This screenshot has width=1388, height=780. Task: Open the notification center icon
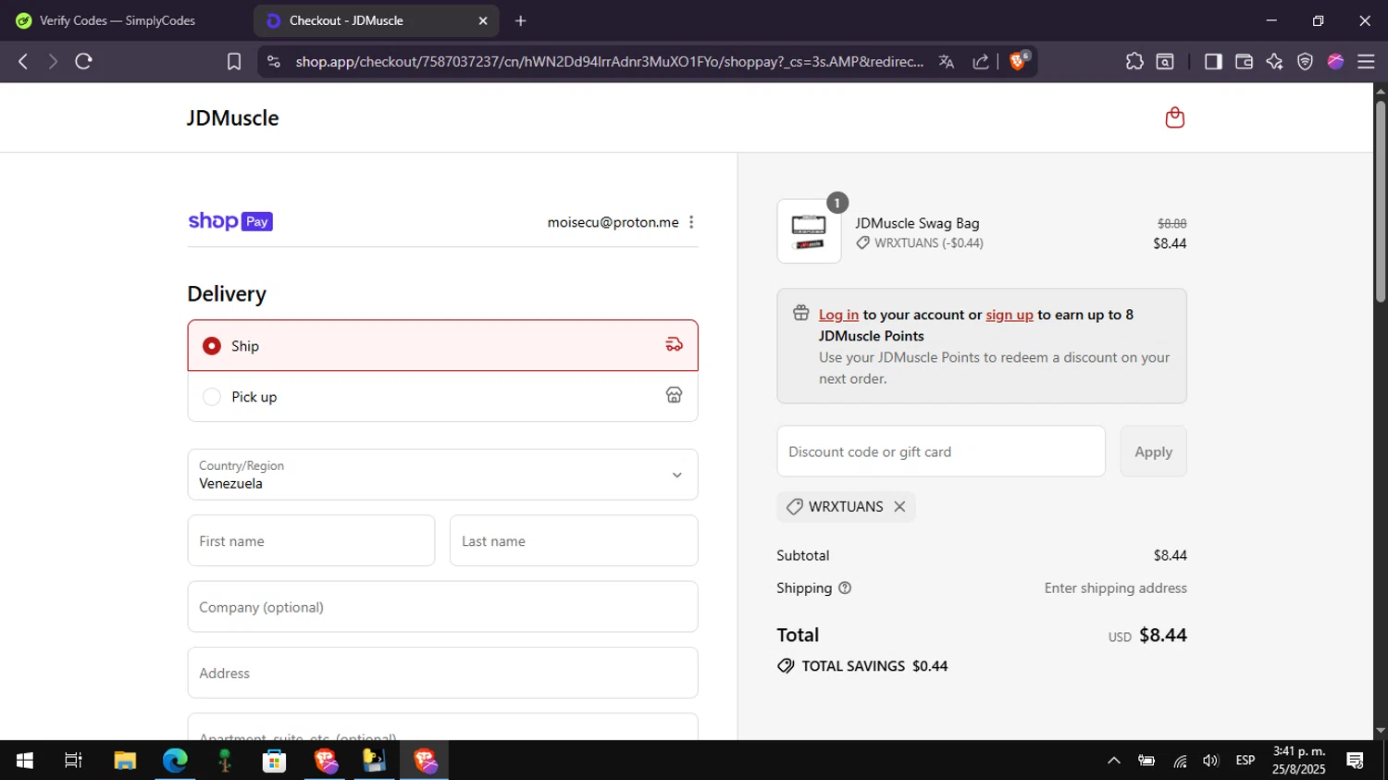(x=1356, y=761)
